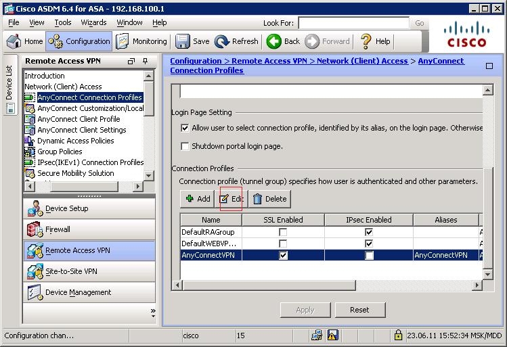Click the lock icon in status bar
The height and width of the screenshot is (347, 507).
398,335
